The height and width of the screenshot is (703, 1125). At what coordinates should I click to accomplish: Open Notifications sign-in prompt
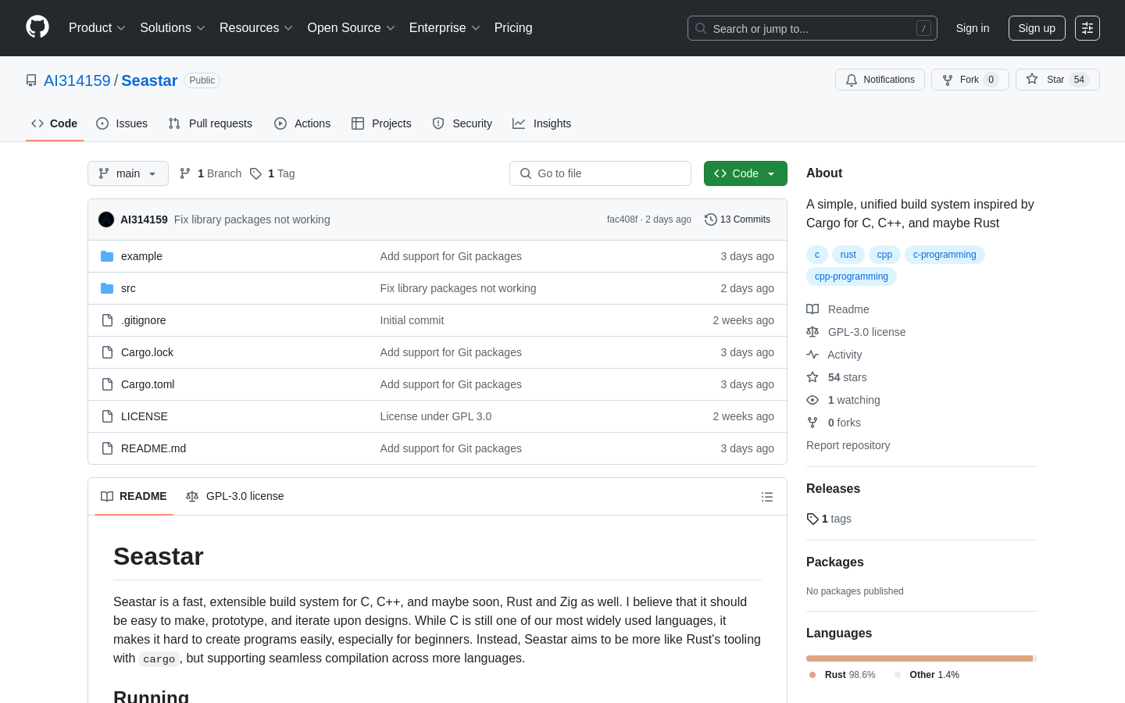tap(880, 80)
